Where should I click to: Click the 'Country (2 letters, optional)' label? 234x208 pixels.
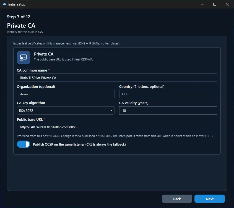tap(142, 87)
